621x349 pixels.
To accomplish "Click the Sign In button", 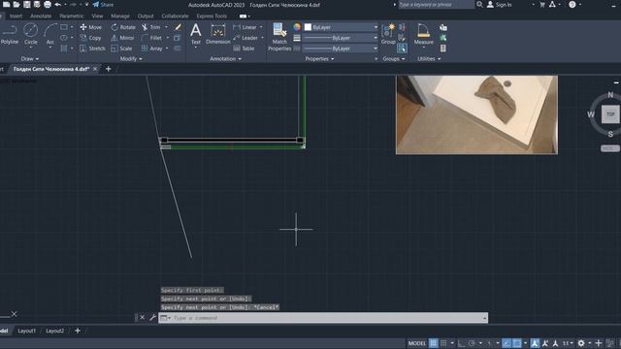I will [500, 4].
